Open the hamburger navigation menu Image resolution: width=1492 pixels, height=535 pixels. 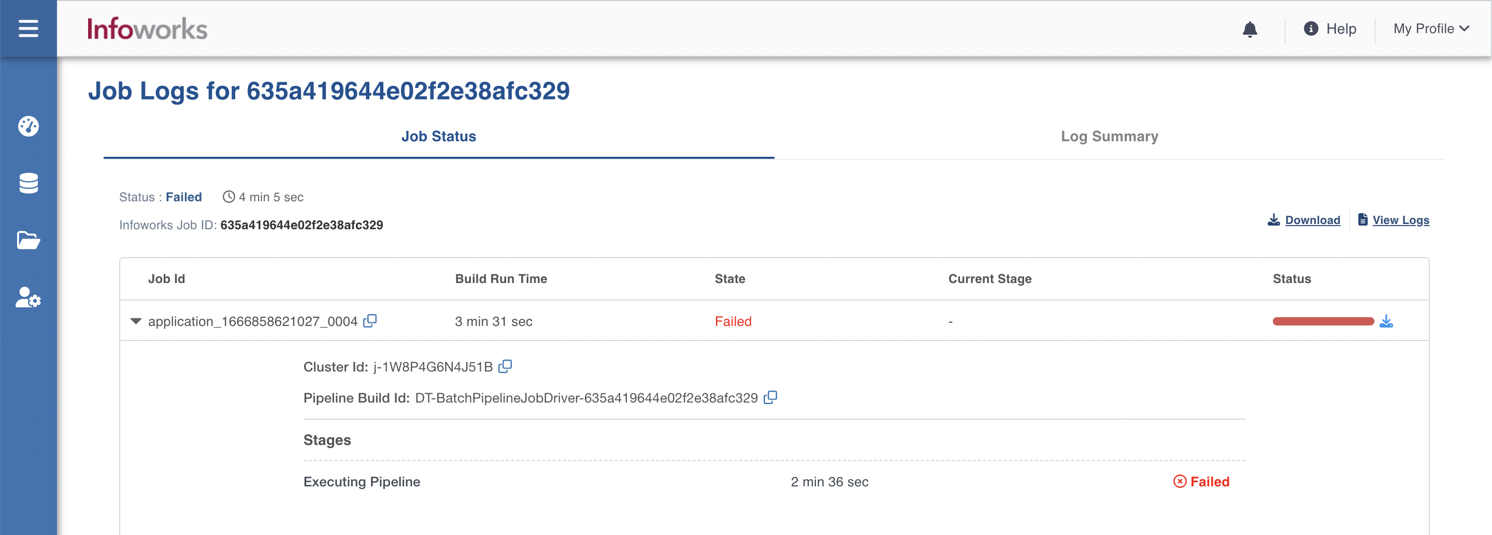pos(28,28)
